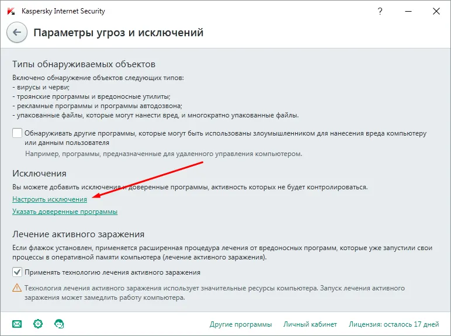Go back using the arrow button
This screenshot has width=451, height=336.
pyautogui.click(x=17, y=33)
